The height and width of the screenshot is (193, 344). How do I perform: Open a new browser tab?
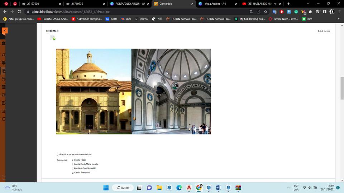tap(289, 4)
